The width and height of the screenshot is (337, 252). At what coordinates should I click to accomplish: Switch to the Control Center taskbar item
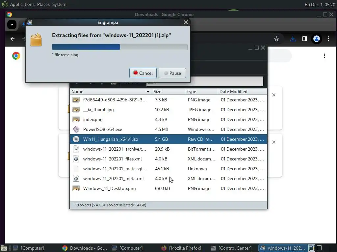(x=231, y=248)
